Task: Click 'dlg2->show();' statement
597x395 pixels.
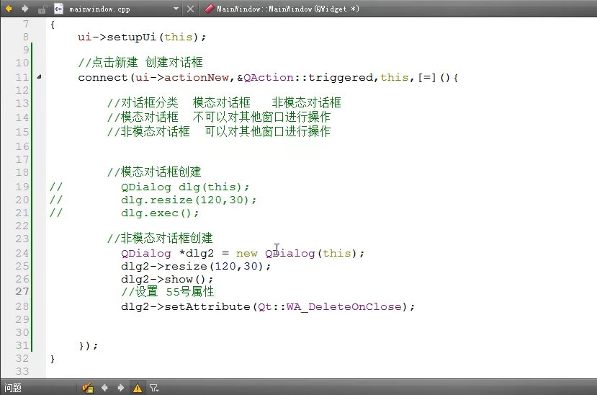Action: pos(167,279)
